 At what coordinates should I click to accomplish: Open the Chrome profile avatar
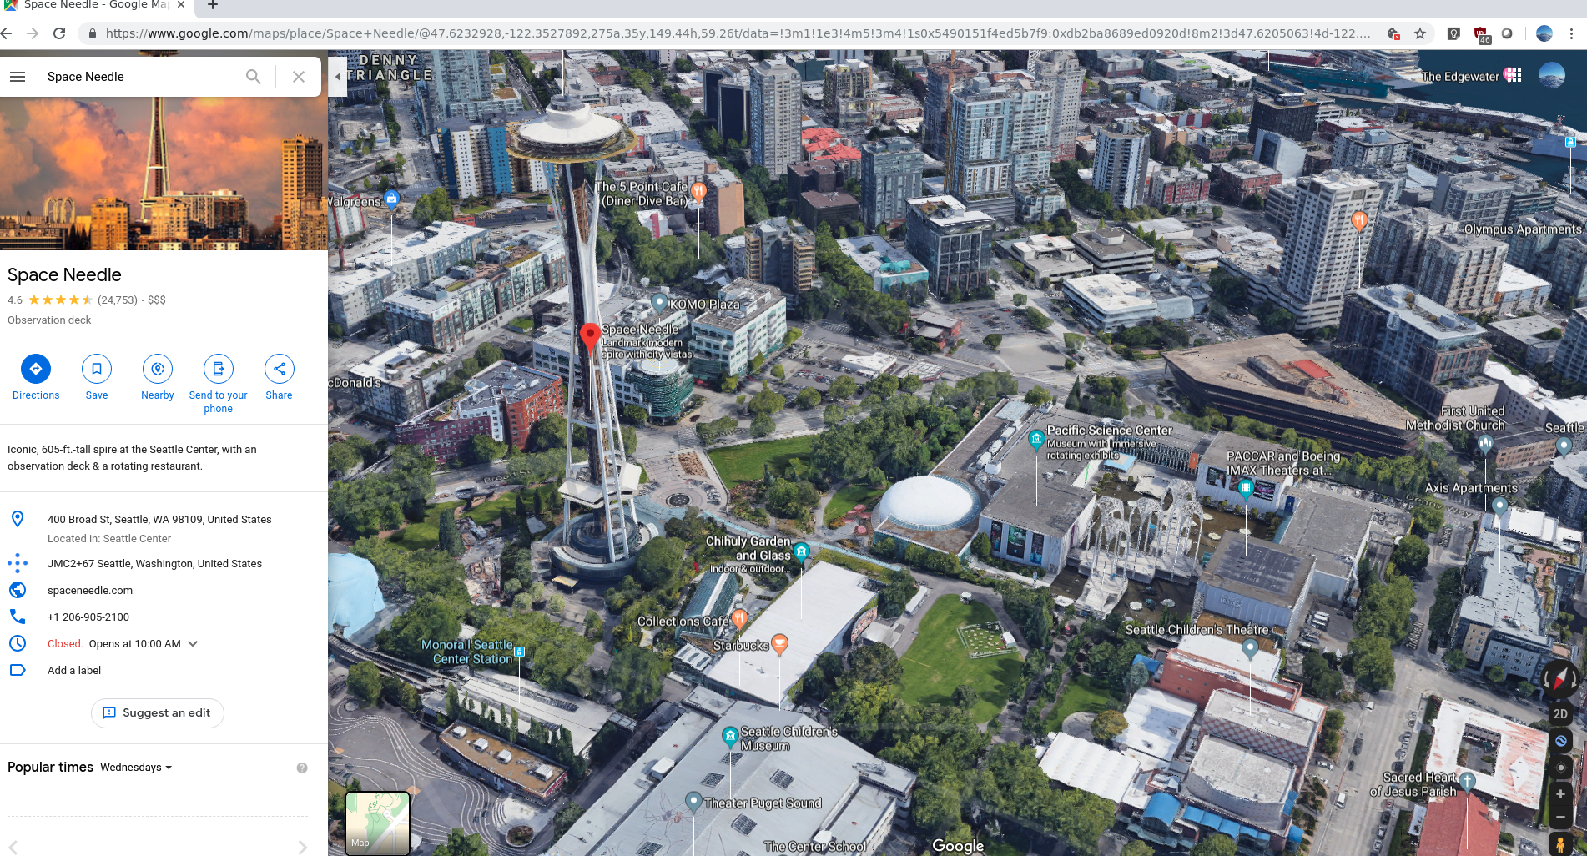click(x=1544, y=33)
